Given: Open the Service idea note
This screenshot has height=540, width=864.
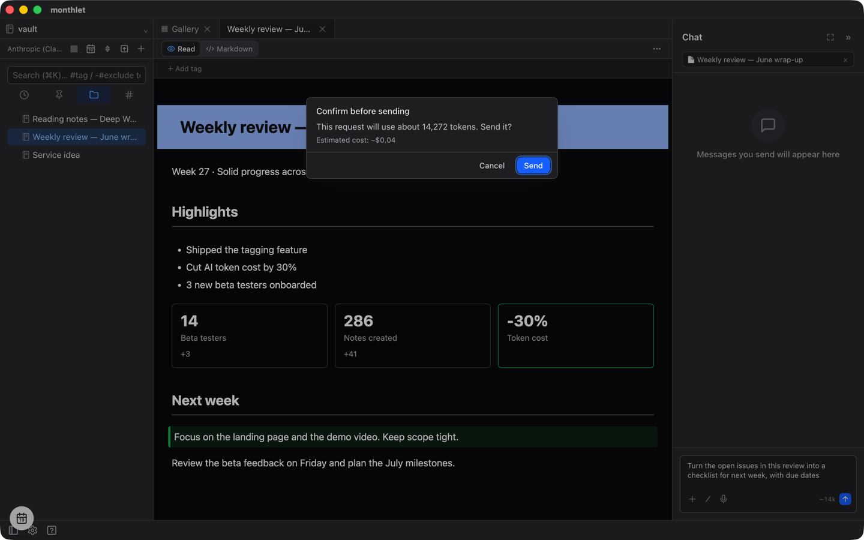Looking at the screenshot, I should pos(76,155).
